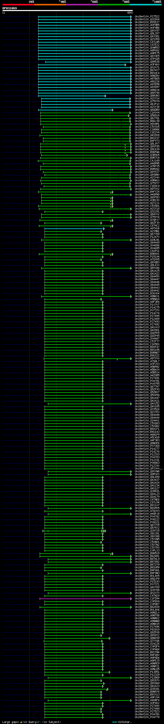Click the UniRef100_A9PK62 label

147,51
